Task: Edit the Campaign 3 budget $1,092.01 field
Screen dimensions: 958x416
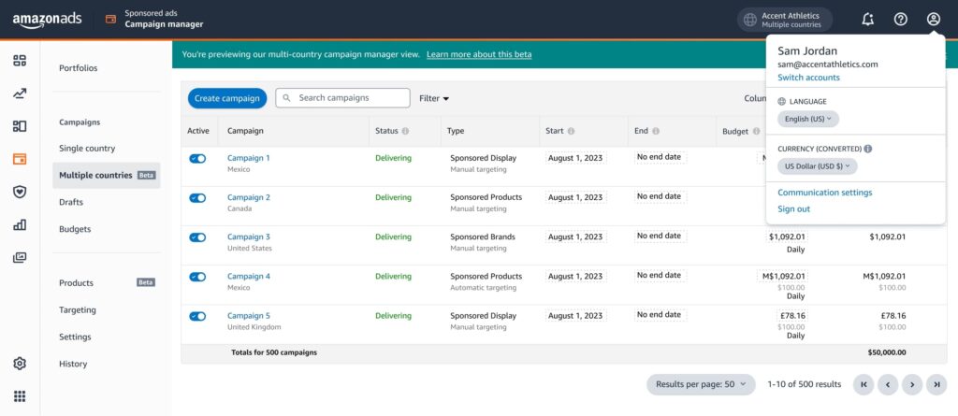Action: (787, 237)
